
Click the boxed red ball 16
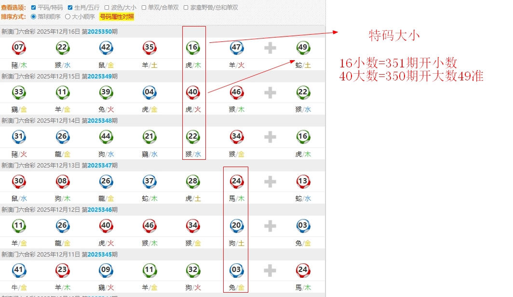tap(193, 47)
